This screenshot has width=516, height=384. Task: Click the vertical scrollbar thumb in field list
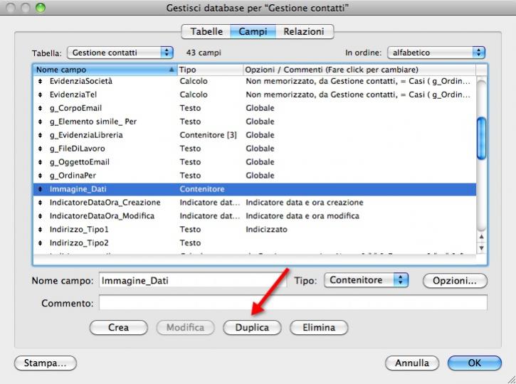click(x=481, y=135)
